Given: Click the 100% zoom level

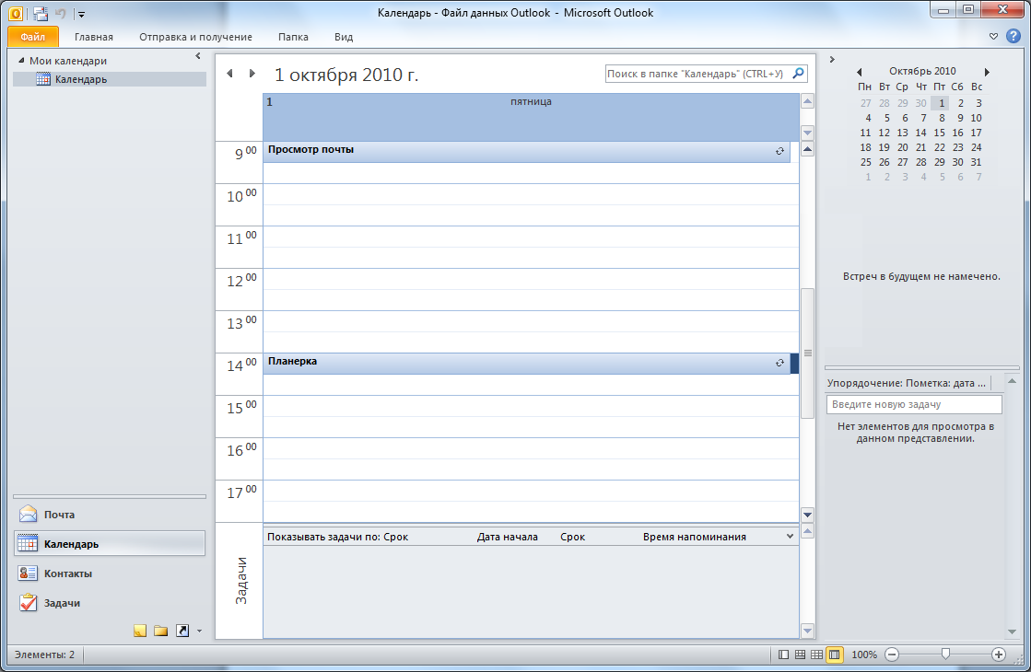Looking at the screenshot, I should [864, 655].
